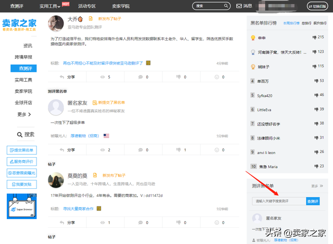
Task: Select 跨境早报 in the left sidebar
Action: tap(23, 57)
